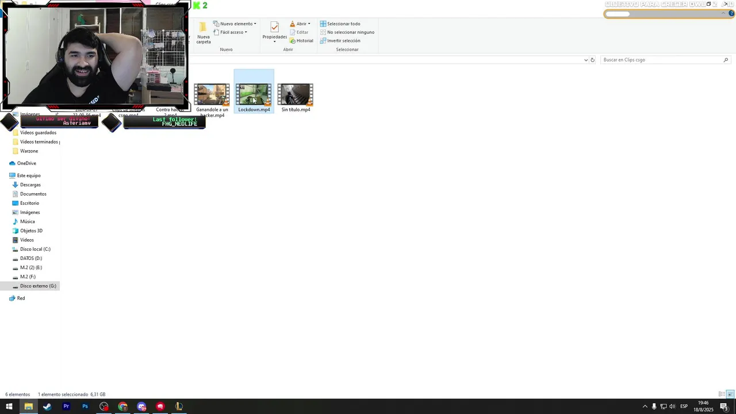Click Seleccionar todo
This screenshot has height=414, width=736.
point(340,24)
